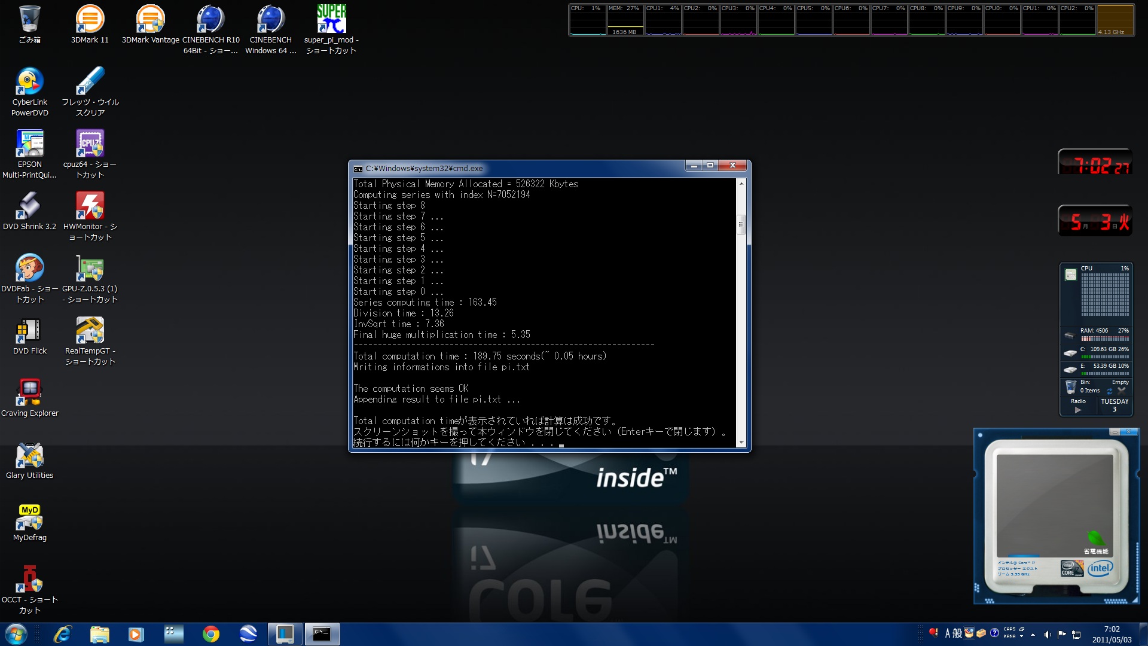Open the cmd.exe title bar system menu icon
The height and width of the screenshot is (646, 1148).
pyautogui.click(x=358, y=169)
